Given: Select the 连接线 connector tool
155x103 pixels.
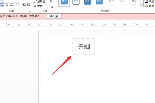Looking at the screenshot, I should coord(39,1).
